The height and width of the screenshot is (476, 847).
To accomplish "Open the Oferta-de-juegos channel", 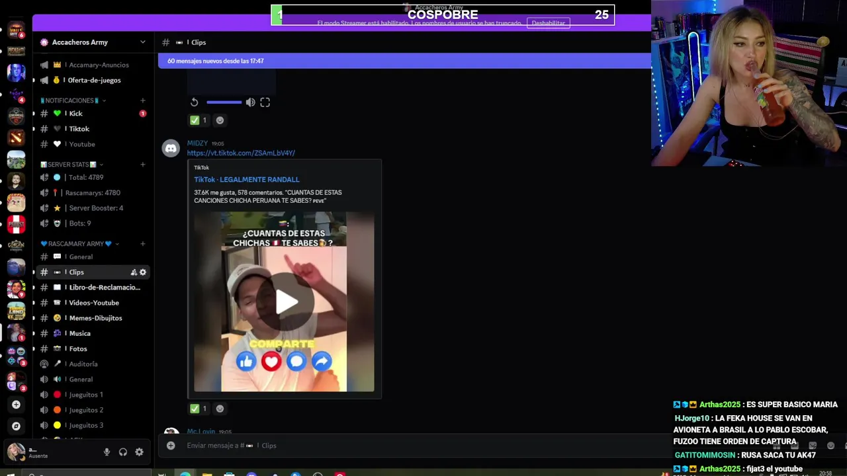I will (x=92, y=80).
